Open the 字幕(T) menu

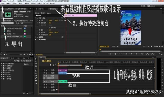click(x=39, y=3)
